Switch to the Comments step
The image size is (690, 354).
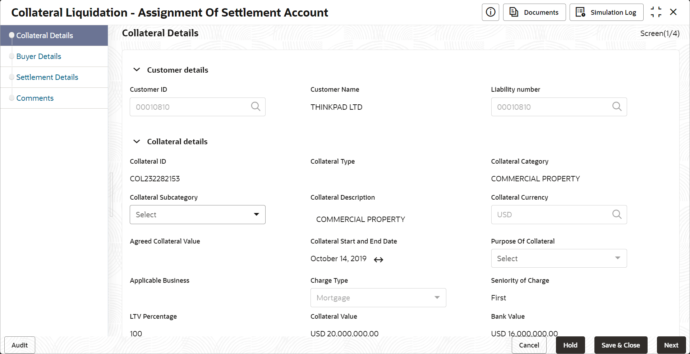pos(35,98)
